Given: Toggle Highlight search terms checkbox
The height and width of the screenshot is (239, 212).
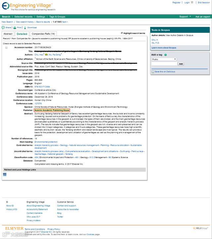Looking at the screenshot, I should 122,33.
